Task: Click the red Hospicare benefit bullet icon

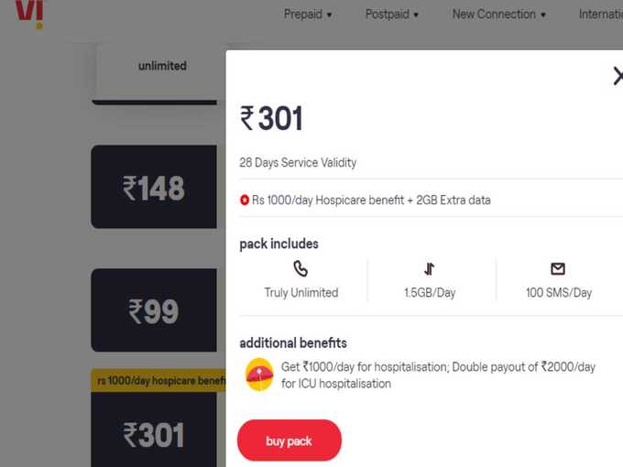Action: coord(245,201)
